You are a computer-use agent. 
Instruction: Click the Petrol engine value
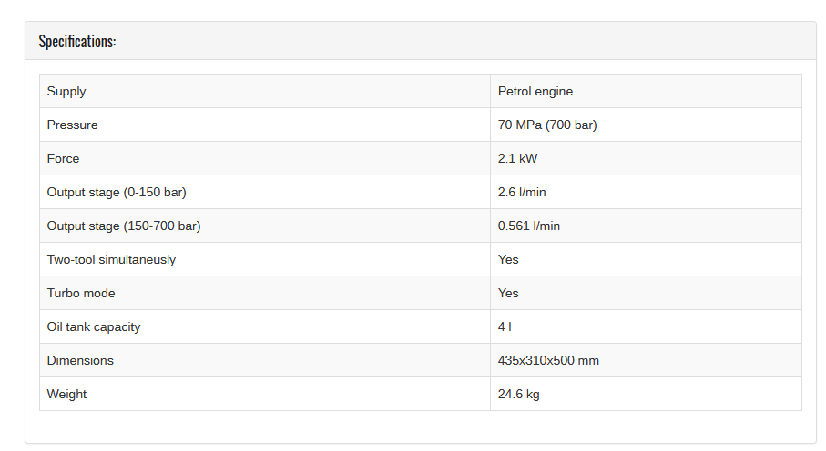pyautogui.click(x=535, y=92)
